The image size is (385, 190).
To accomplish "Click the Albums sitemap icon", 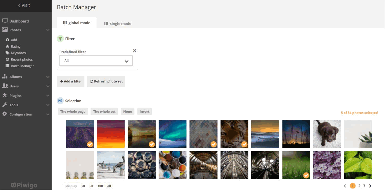I will pos(5,77).
